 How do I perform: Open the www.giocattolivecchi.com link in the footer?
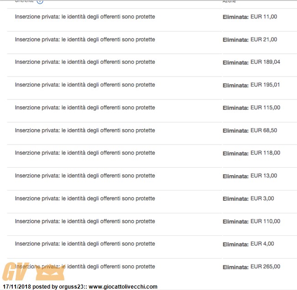[x=123, y=287]
